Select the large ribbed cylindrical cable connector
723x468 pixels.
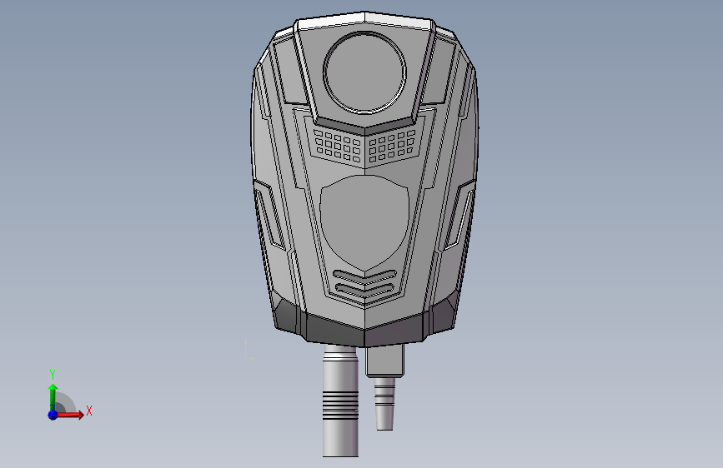tap(340, 401)
